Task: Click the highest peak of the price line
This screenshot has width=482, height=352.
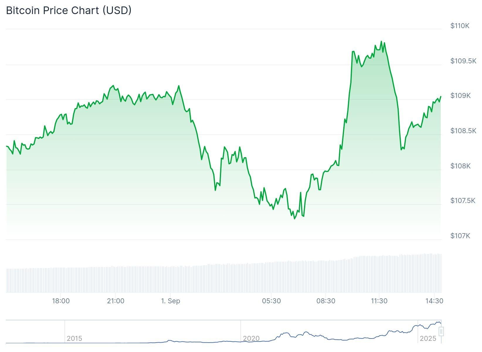Action: tap(381, 41)
